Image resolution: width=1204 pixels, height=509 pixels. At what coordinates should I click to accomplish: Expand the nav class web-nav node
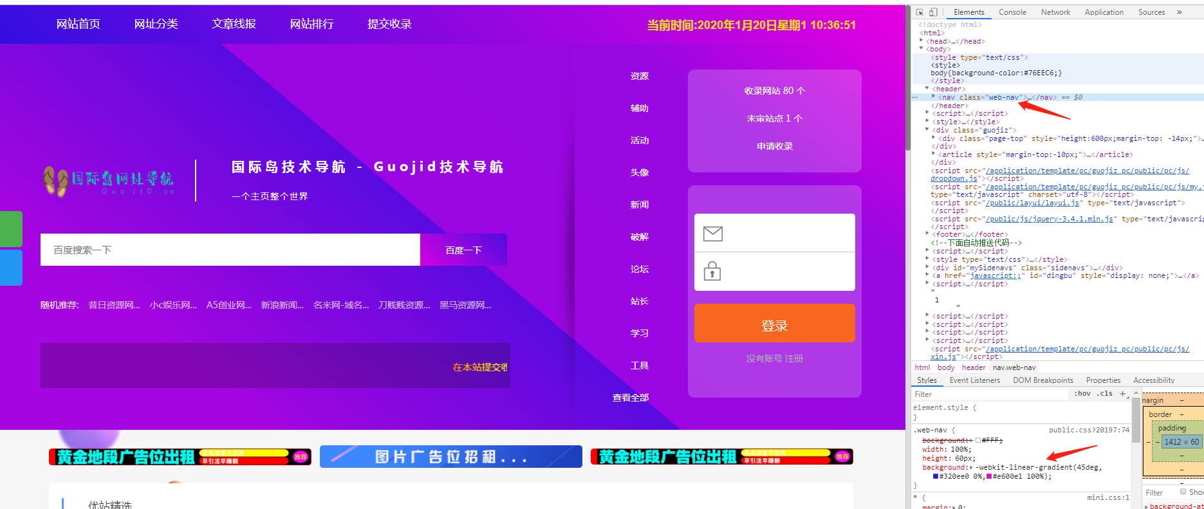point(933,97)
